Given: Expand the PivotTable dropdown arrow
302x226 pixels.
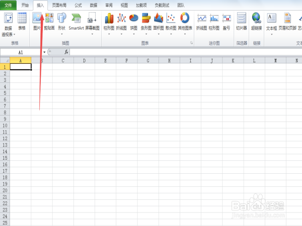Looking at the screenshot, I should [x=14, y=35].
